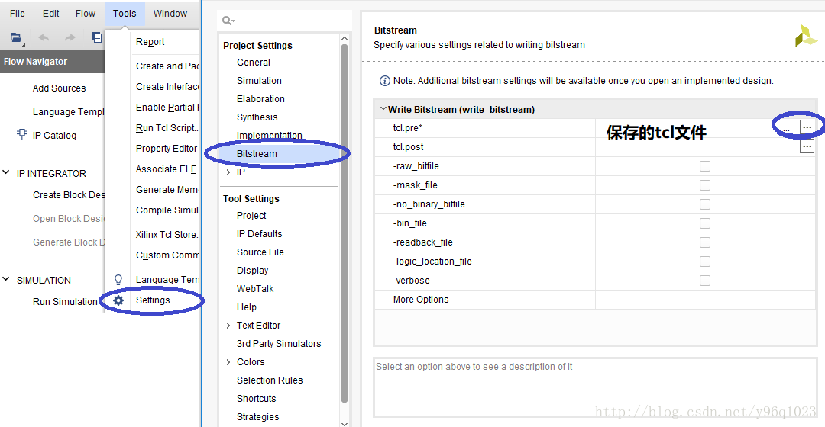Click the settings search input field
The image size is (825, 427).
[x=285, y=21]
